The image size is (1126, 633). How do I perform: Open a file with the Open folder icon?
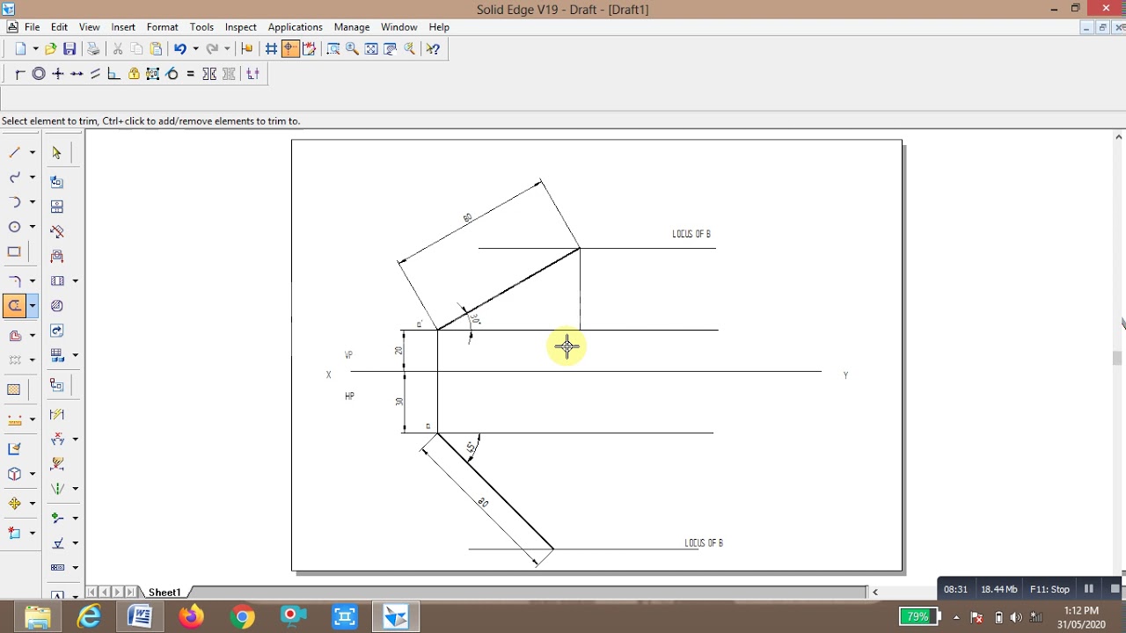(x=50, y=49)
